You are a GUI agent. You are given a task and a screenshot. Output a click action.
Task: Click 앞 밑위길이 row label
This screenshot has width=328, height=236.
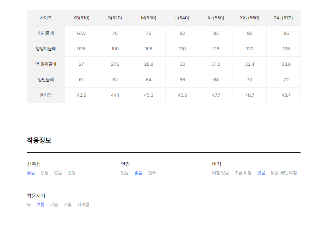click(x=46, y=64)
